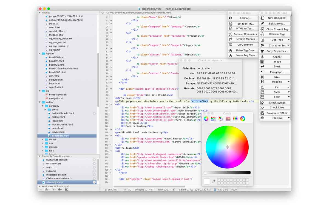Open Image Palettes in the Colors panel
This screenshot has width=329, height=205.
tap(228, 118)
